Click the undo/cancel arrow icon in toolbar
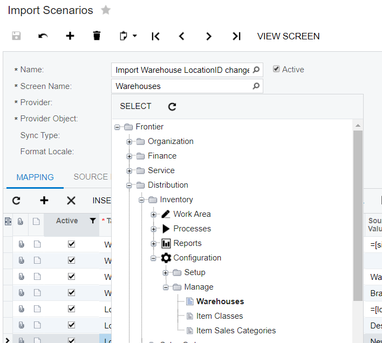This screenshot has height=343, width=382. (43, 36)
